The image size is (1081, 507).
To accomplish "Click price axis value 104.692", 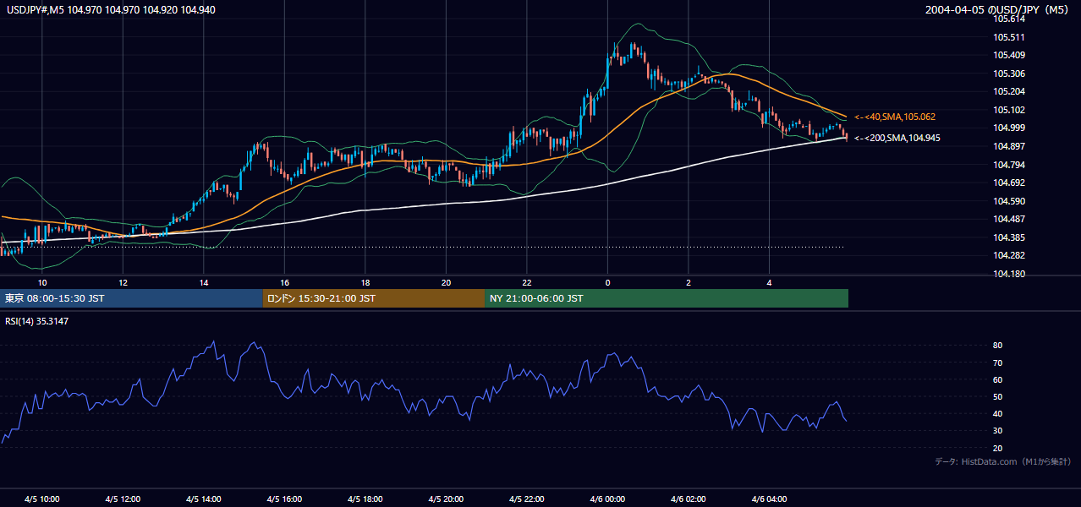I will (1009, 183).
